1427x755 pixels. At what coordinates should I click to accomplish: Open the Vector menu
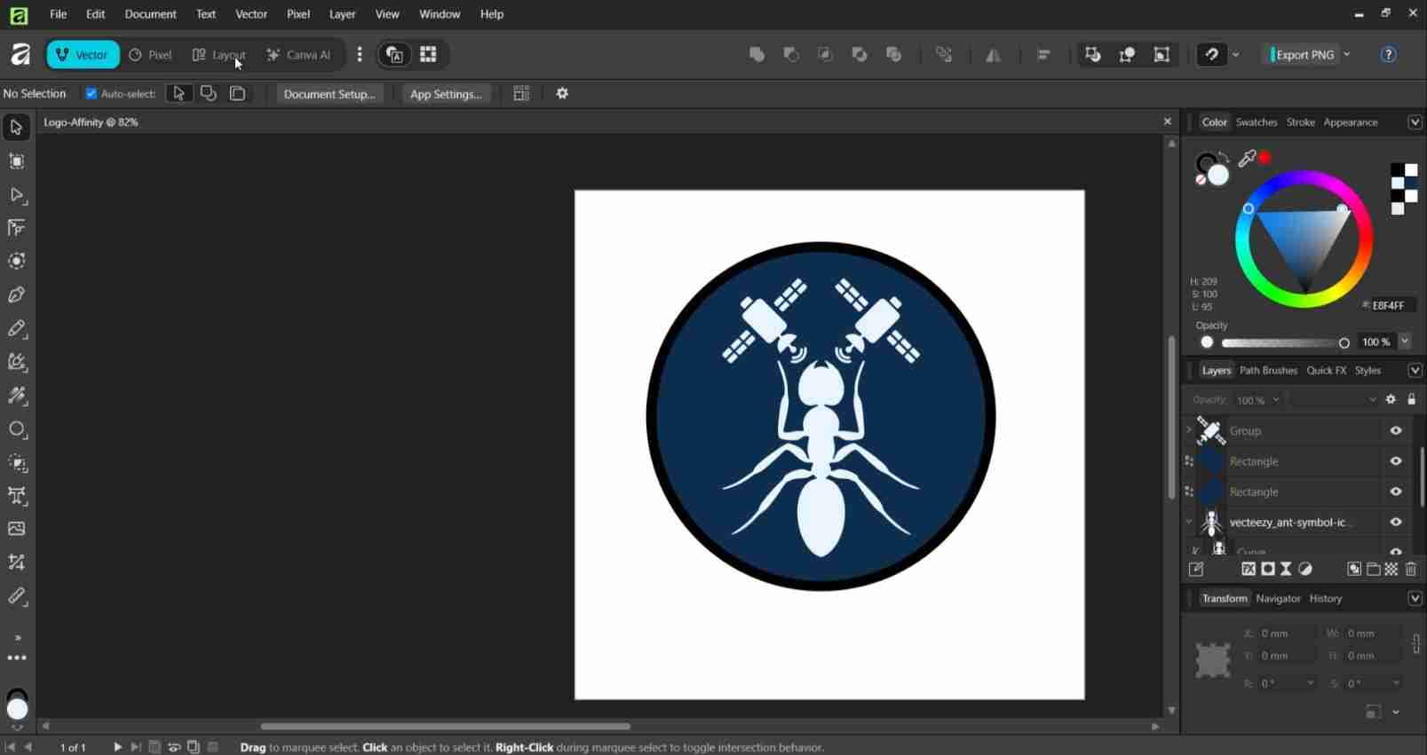pyautogui.click(x=251, y=14)
